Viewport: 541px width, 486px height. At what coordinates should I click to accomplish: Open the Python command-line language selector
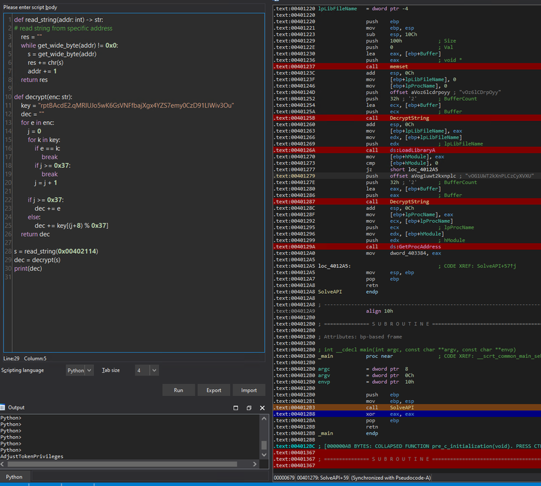(14, 477)
